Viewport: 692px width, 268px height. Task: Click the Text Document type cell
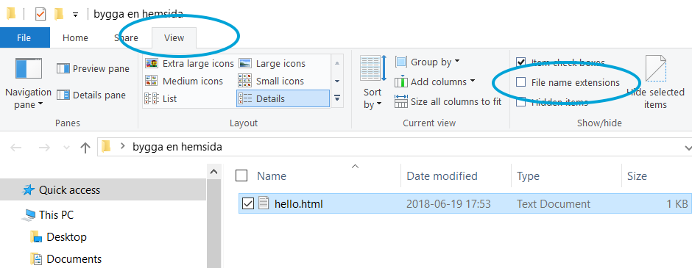click(554, 204)
